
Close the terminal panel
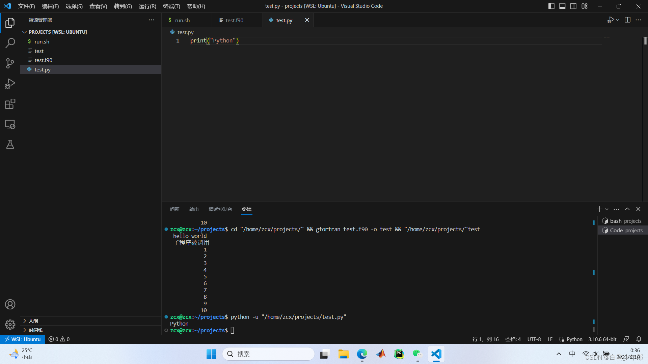coord(638,209)
